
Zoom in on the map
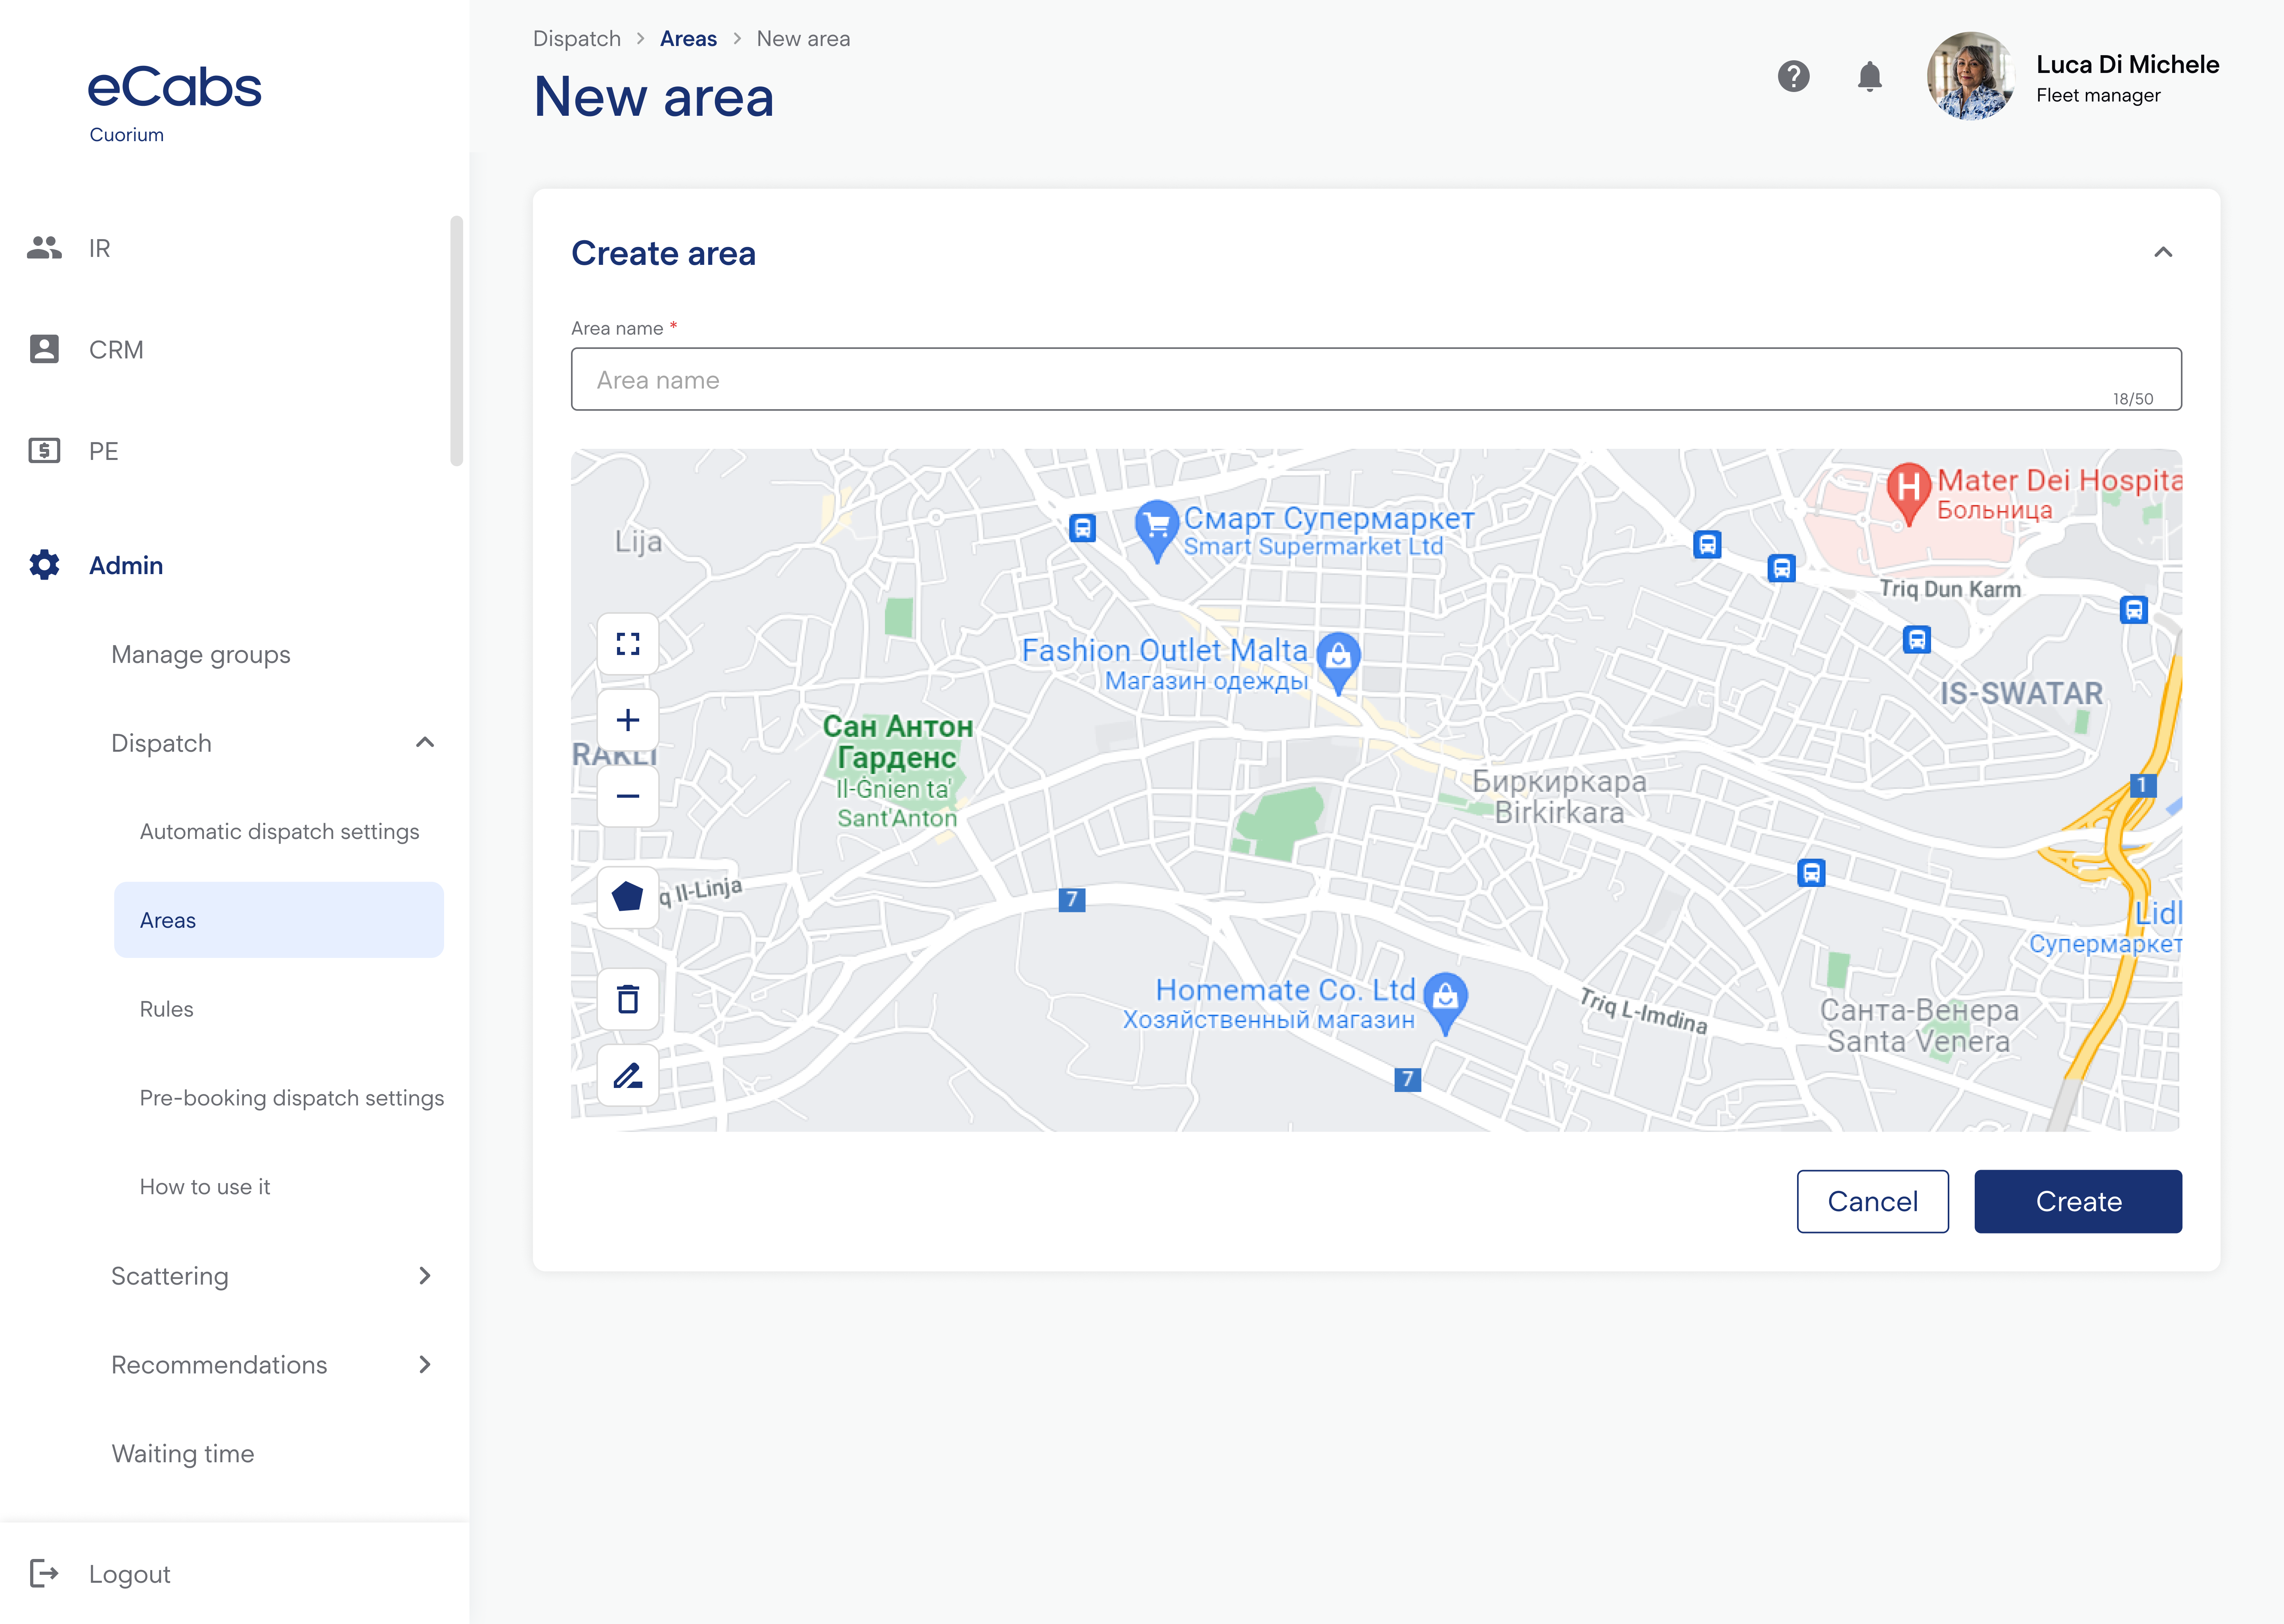pos(628,720)
